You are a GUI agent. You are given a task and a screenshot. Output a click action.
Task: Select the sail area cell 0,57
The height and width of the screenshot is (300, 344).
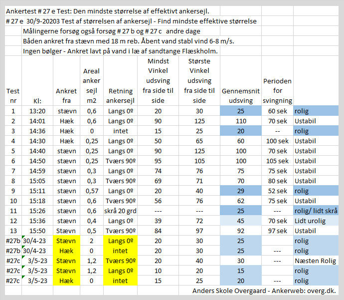tap(92, 191)
